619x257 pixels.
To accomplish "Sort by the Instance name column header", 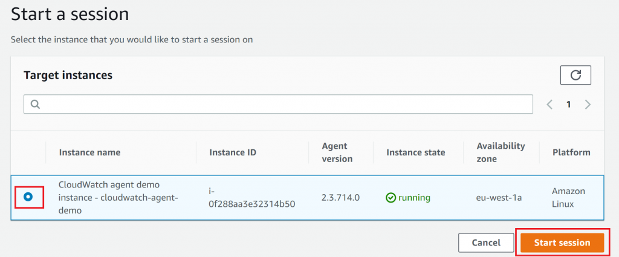I will tap(89, 152).
